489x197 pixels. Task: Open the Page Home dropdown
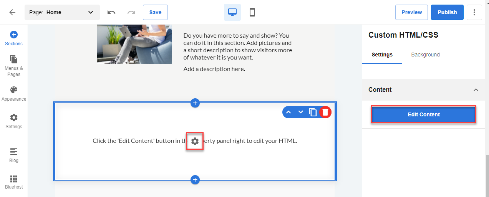(62, 12)
